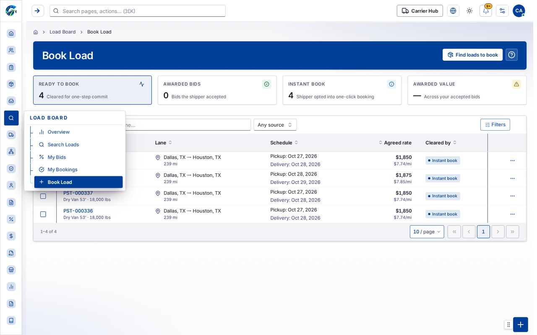Click the blue plus floating button
The height and width of the screenshot is (335, 537).
(520, 325)
